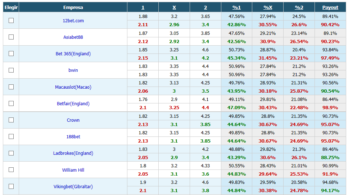Sort by the %1 column header
The height and width of the screenshot is (195, 348).
pyautogui.click(x=236, y=7)
